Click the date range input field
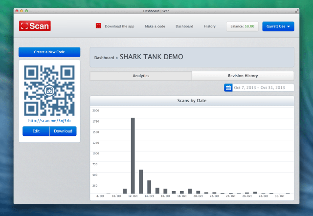This screenshot has height=216, width=313. click(263, 87)
